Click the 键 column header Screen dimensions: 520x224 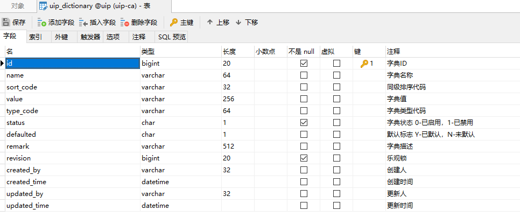coord(369,52)
